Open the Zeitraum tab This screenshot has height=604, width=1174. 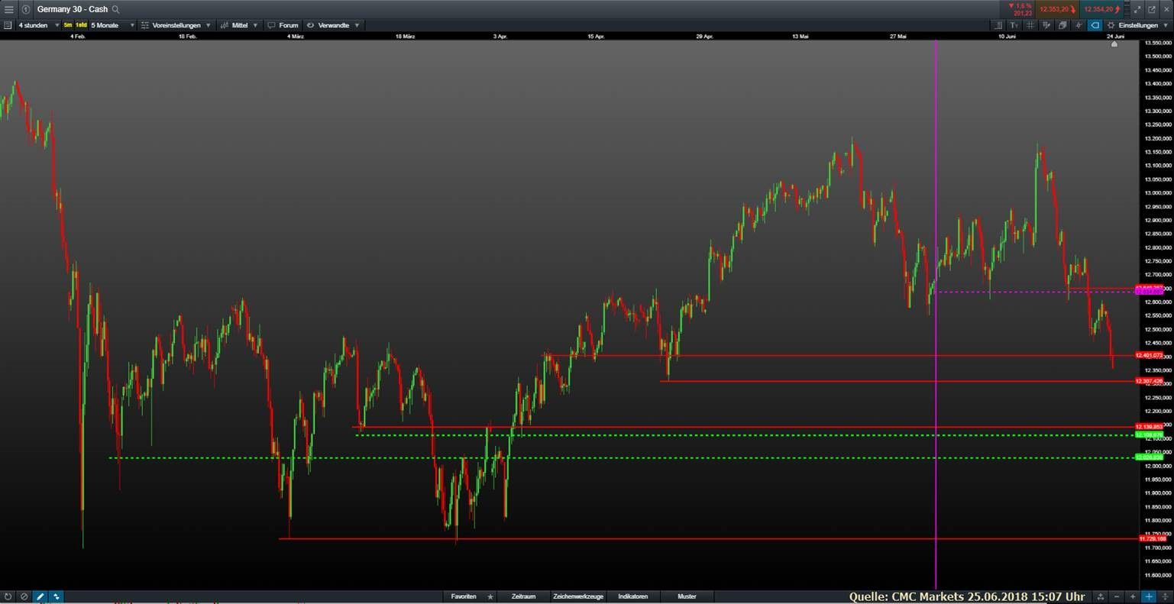(523, 596)
